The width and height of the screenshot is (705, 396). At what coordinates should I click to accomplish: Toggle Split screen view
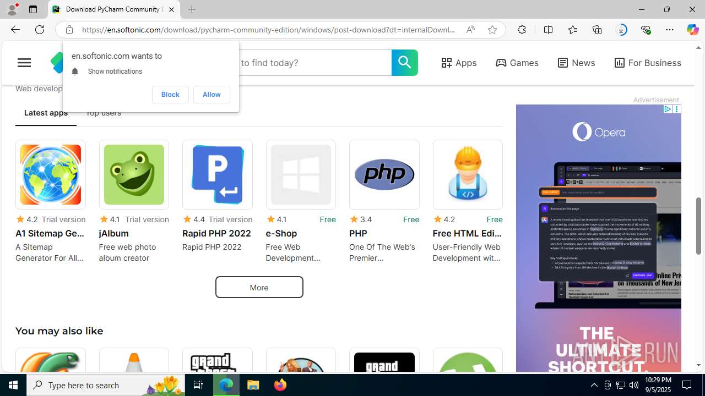[x=548, y=30]
